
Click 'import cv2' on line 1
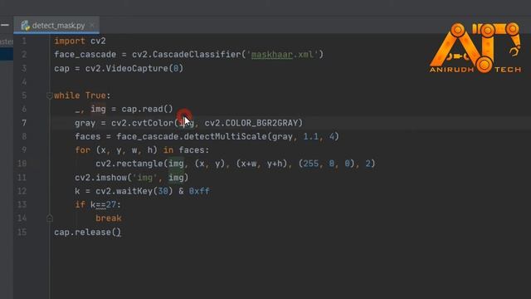(x=80, y=41)
